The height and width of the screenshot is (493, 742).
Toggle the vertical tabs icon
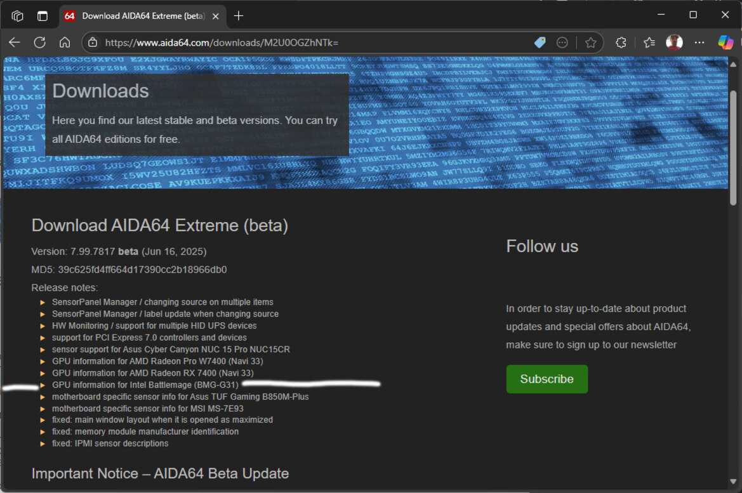point(43,16)
